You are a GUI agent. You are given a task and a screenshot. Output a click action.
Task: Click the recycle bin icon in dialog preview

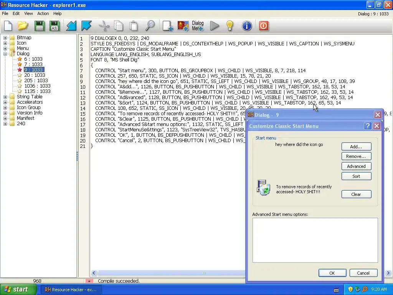tap(263, 187)
